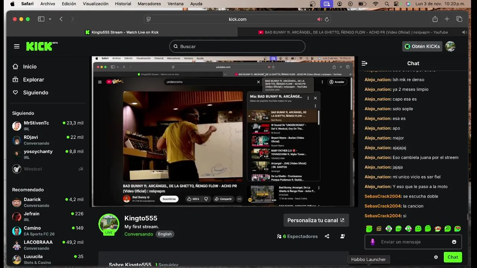Open the emoji picker in chat input

pos(454,242)
